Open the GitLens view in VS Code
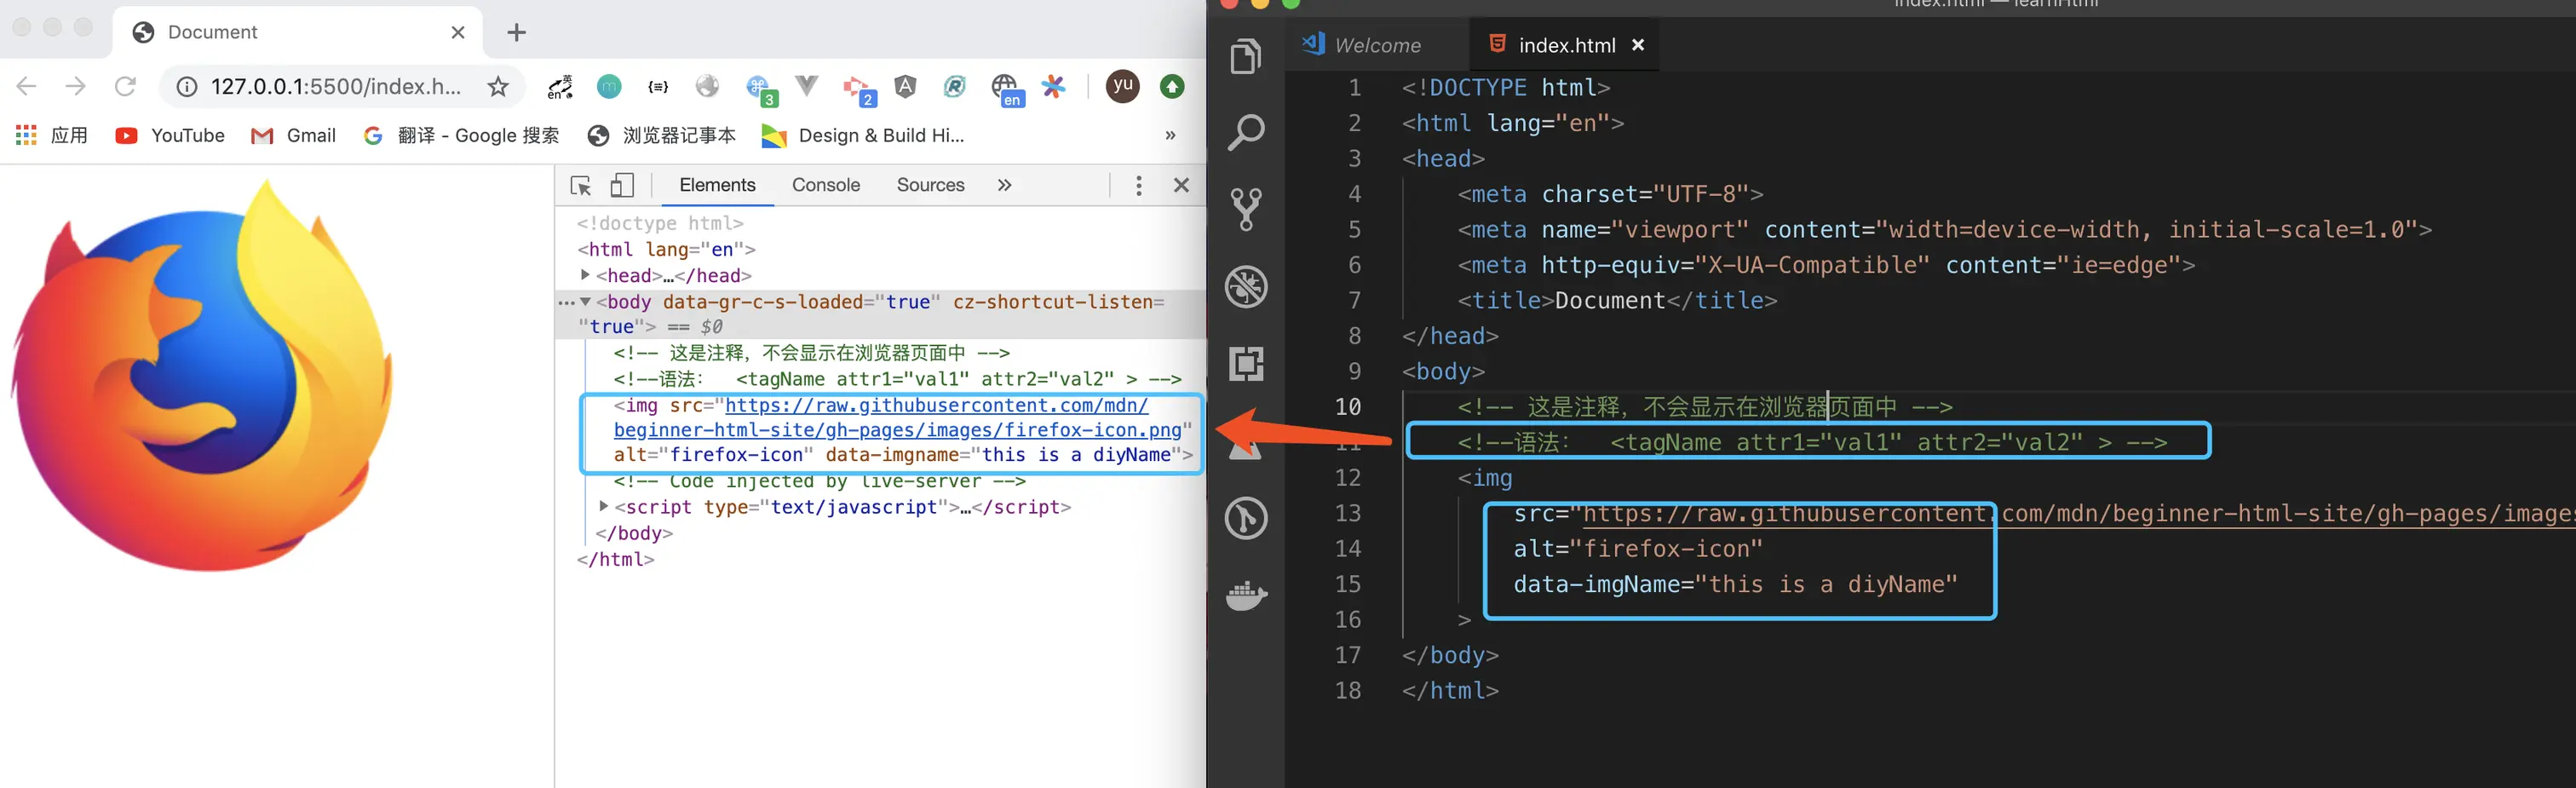The width and height of the screenshot is (2576, 788). (x=1246, y=518)
